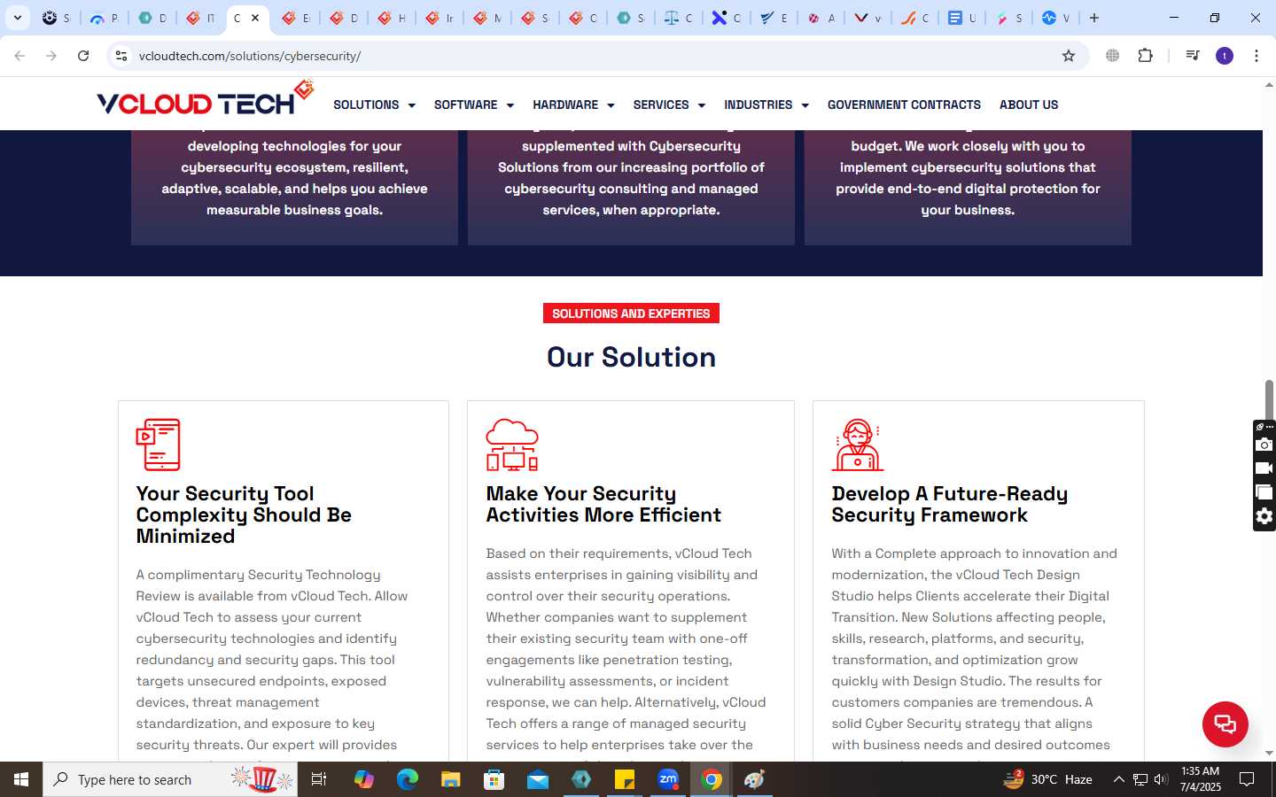Select 'Your Security Tool Complexity Should Be Minimized' heading
This screenshot has height=797, width=1276.
click(244, 515)
